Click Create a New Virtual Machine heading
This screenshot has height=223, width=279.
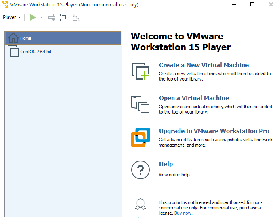coord(204,65)
